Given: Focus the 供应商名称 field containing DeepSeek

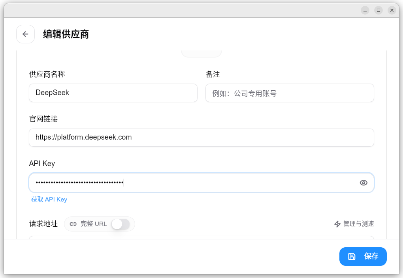Looking at the screenshot, I should click(113, 93).
